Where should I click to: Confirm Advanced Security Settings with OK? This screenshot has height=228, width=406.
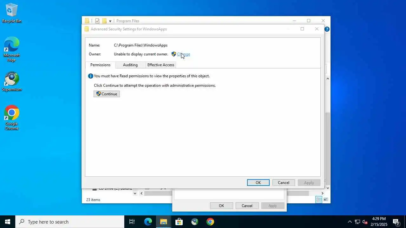point(258,183)
